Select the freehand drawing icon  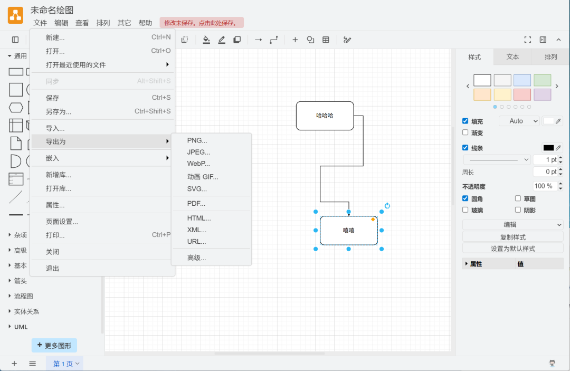(347, 40)
